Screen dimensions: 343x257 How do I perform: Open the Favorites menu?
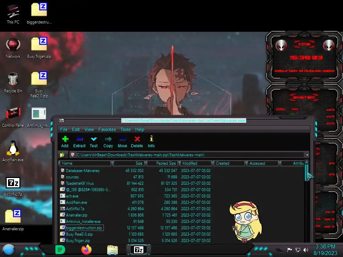click(107, 129)
